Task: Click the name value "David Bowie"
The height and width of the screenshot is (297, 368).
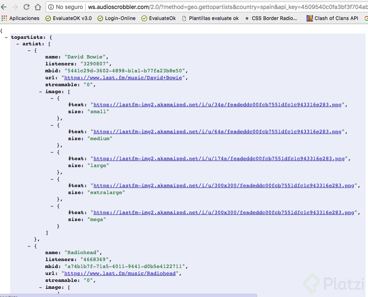Action: pyautogui.click(x=85, y=57)
